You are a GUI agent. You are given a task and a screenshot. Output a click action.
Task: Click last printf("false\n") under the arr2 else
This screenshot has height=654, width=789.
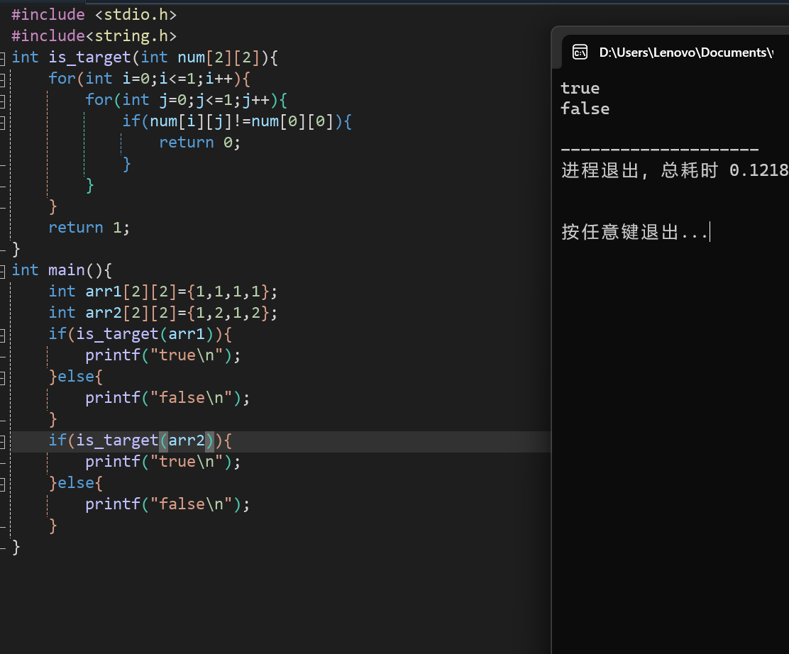pyautogui.click(x=167, y=504)
